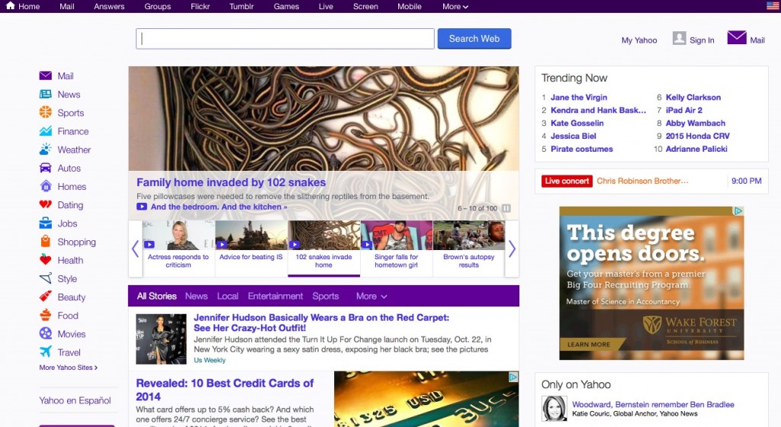The height and width of the screenshot is (427, 781).
Task: Pause the featured story slideshow
Action: [506, 208]
